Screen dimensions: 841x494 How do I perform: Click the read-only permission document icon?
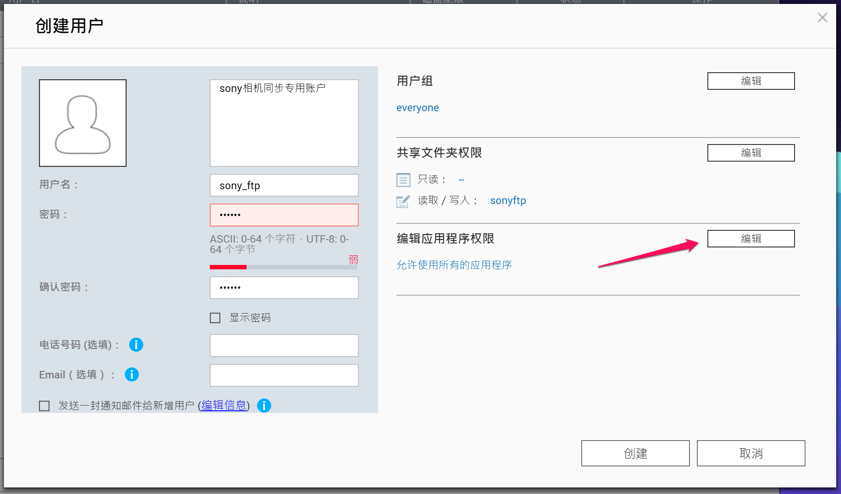(x=403, y=180)
